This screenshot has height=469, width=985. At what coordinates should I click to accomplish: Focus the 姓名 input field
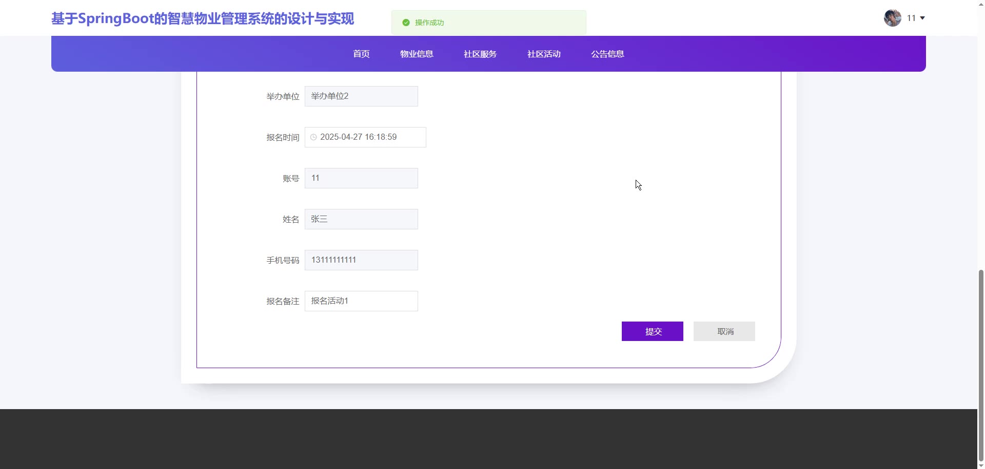click(361, 219)
